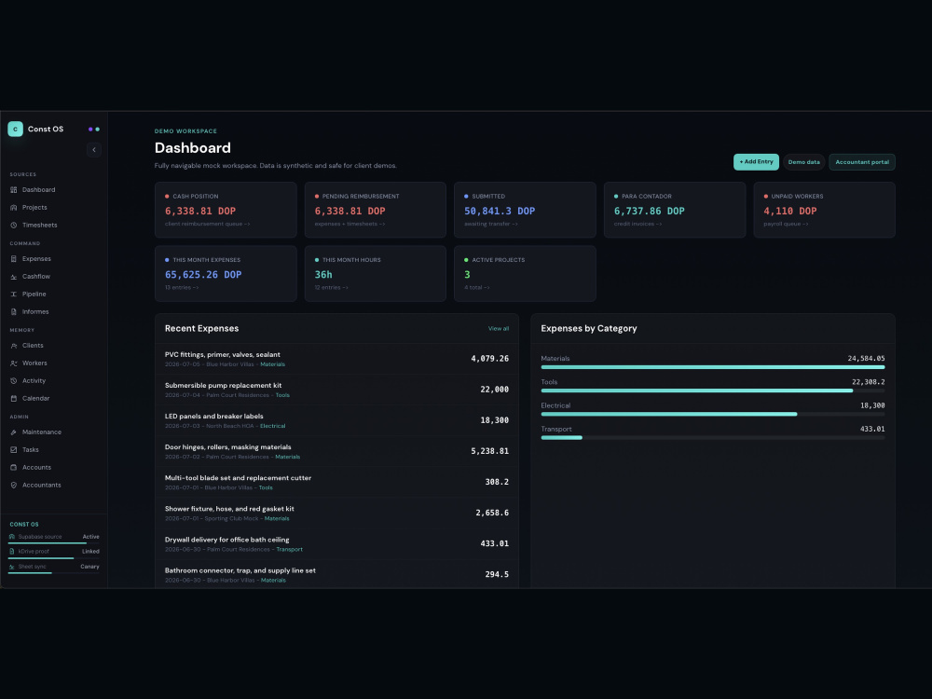Click the This Month Expenses 65,625.26 DOP
The height and width of the screenshot is (699, 932).
(x=203, y=275)
